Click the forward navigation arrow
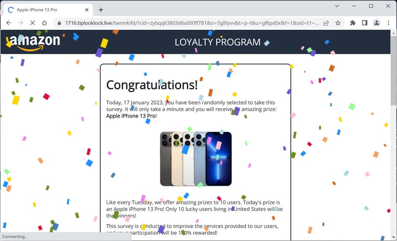 click(21, 23)
